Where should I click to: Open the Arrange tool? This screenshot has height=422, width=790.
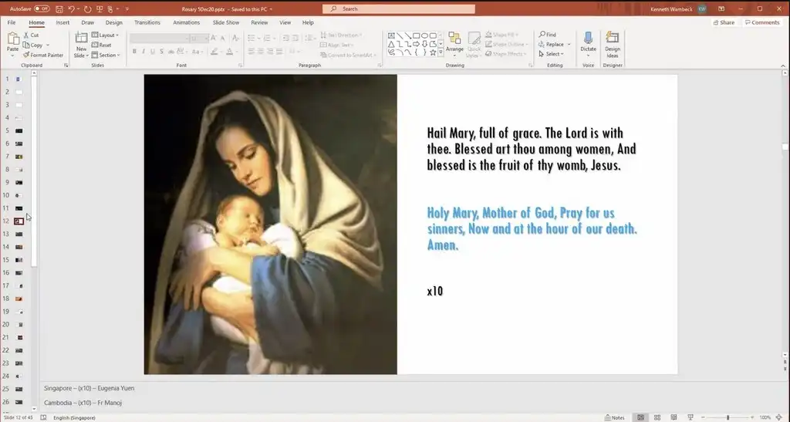(x=454, y=42)
